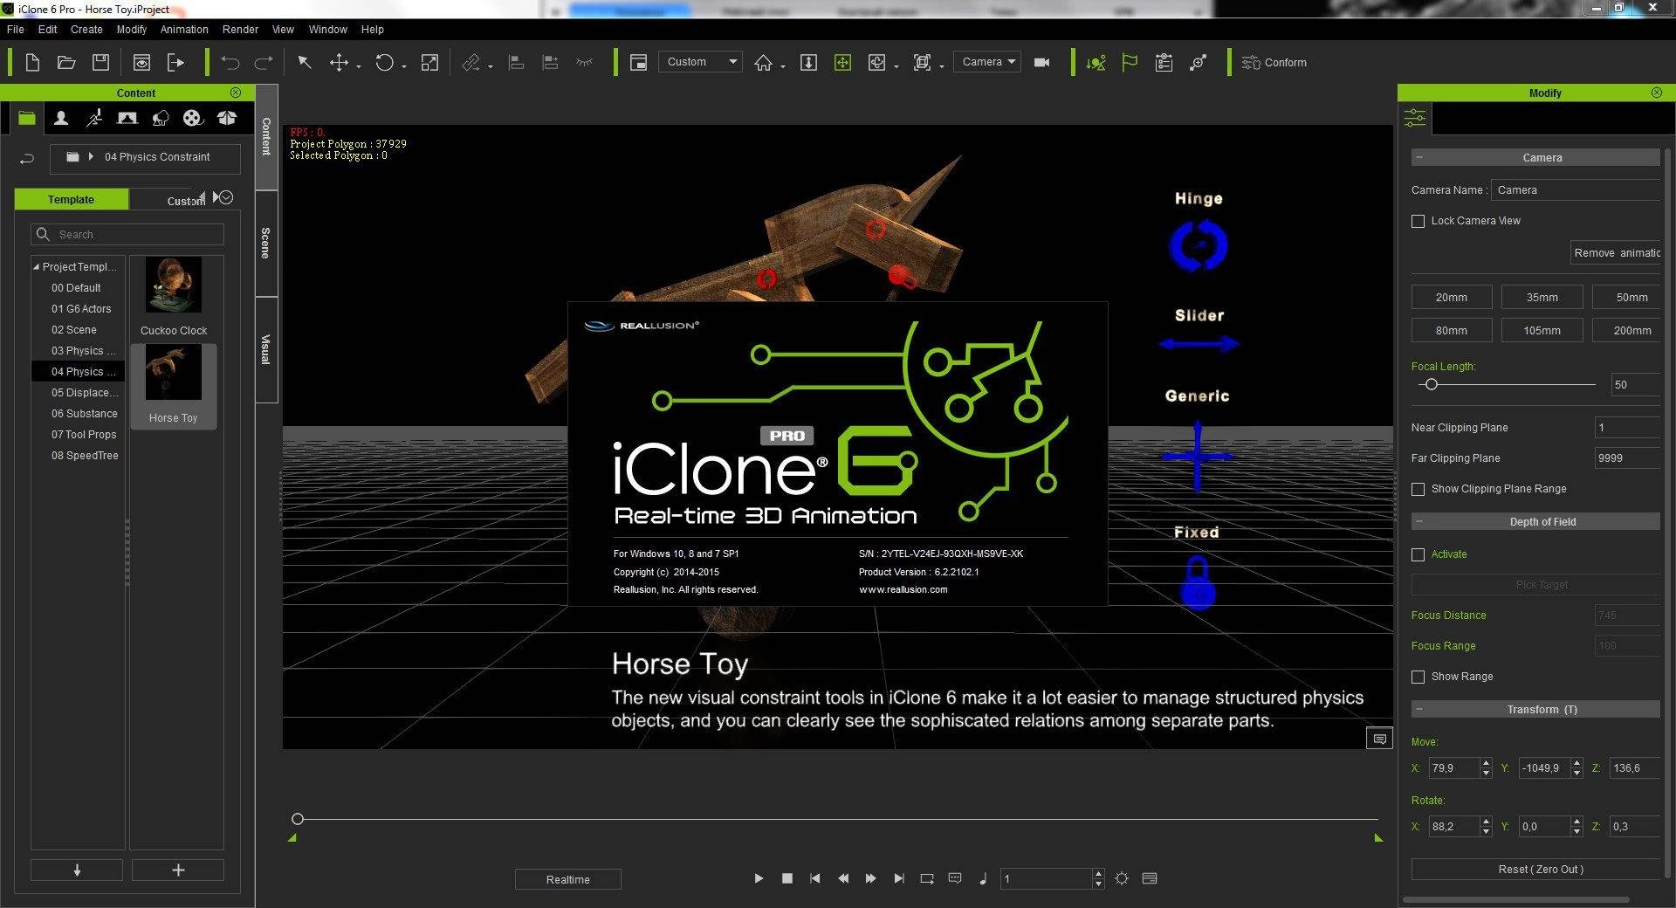Image resolution: width=1676 pixels, height=908 pixels.
Task: Open the File menu
Action: [16, 29]
